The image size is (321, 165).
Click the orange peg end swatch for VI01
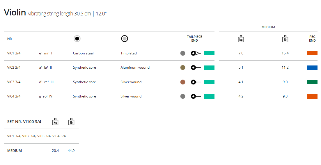[x=312, y=53]
